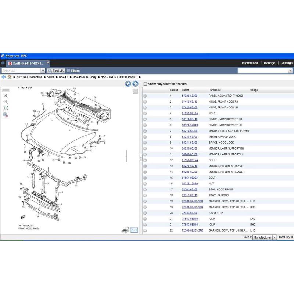Image resolution: width=294 pixels, height=294 pixels.
Task: Click the gray square icon atop the diagram
Action: (135, 91)
